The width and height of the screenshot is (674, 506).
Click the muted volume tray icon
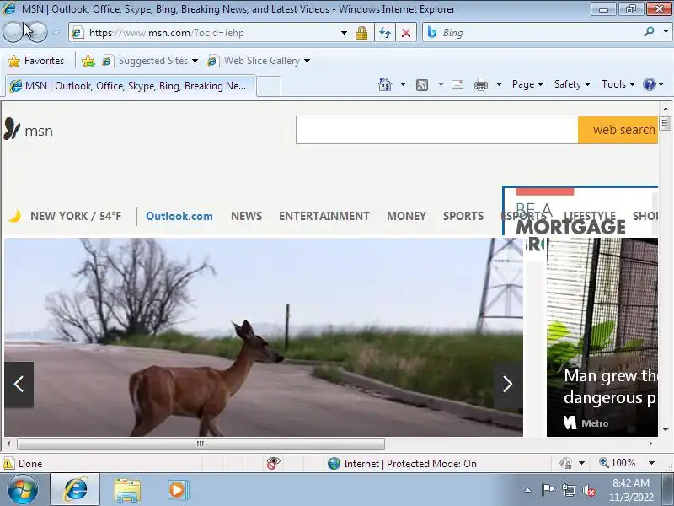pyautogui.click(x=588, y=490)
